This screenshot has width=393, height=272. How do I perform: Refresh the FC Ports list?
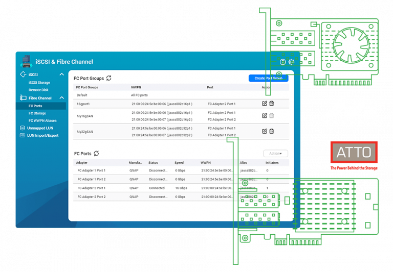pos(96,153)
